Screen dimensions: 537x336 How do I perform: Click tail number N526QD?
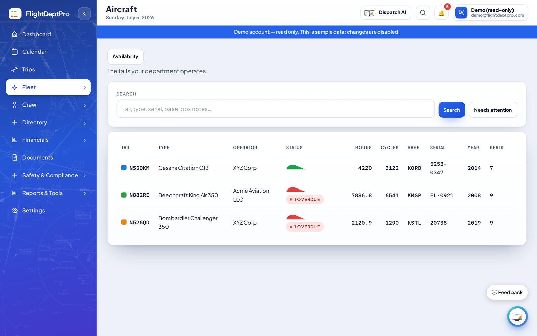point(139,223)
